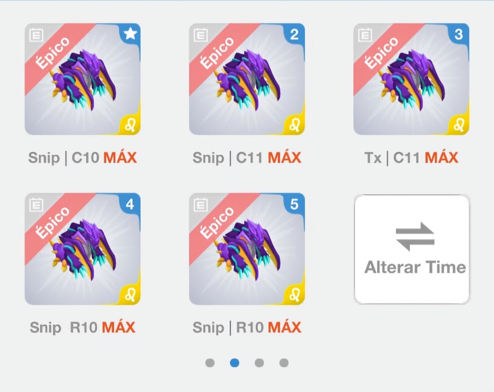Click the Épico ribbon on slot 4 card
The width and height of the screenshot is (494, 392).
pyautogui.click(x=52, y=222)
